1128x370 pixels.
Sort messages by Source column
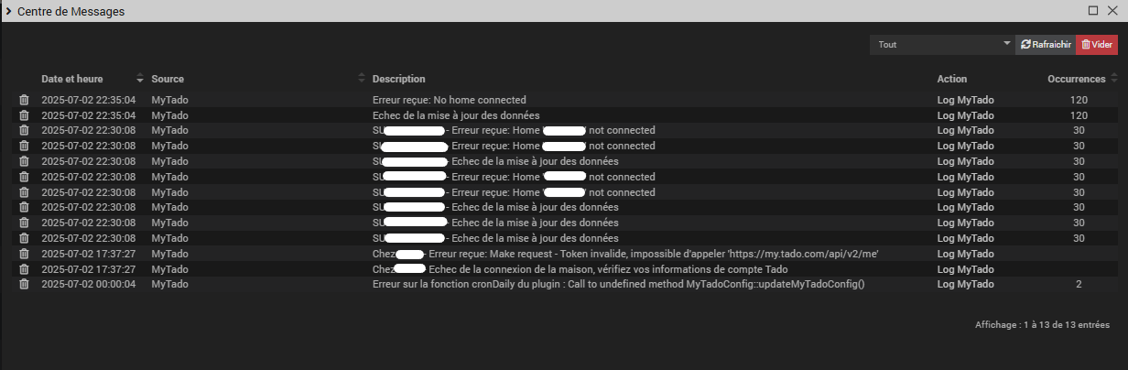(x=168, y=79)
